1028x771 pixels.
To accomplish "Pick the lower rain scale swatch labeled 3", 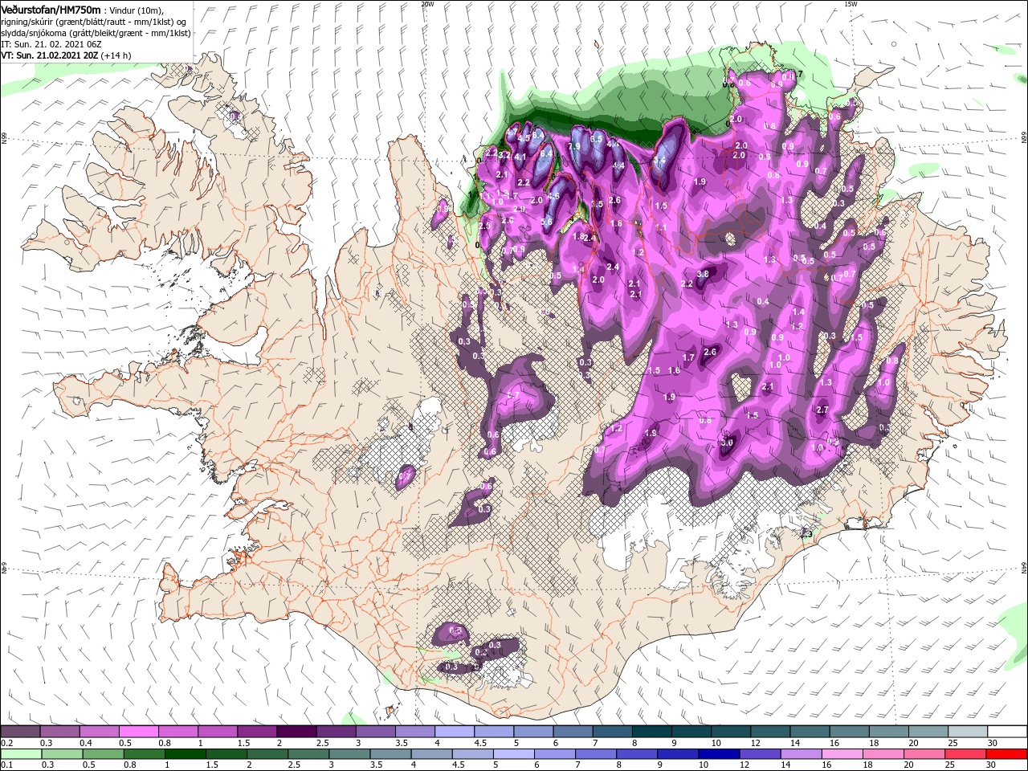I will tap(349, 754).
